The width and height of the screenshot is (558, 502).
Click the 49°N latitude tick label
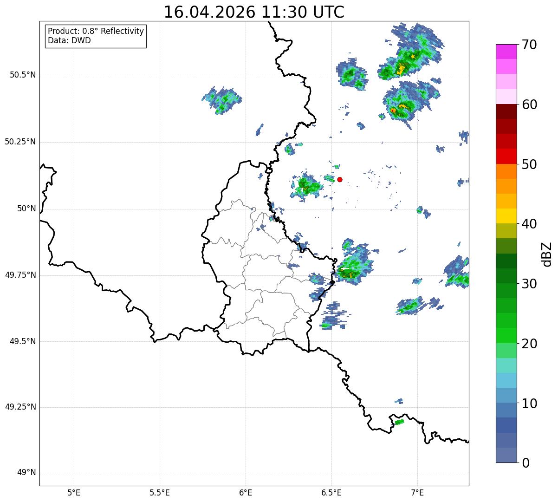pyautogui.click(x=26, y=473)
